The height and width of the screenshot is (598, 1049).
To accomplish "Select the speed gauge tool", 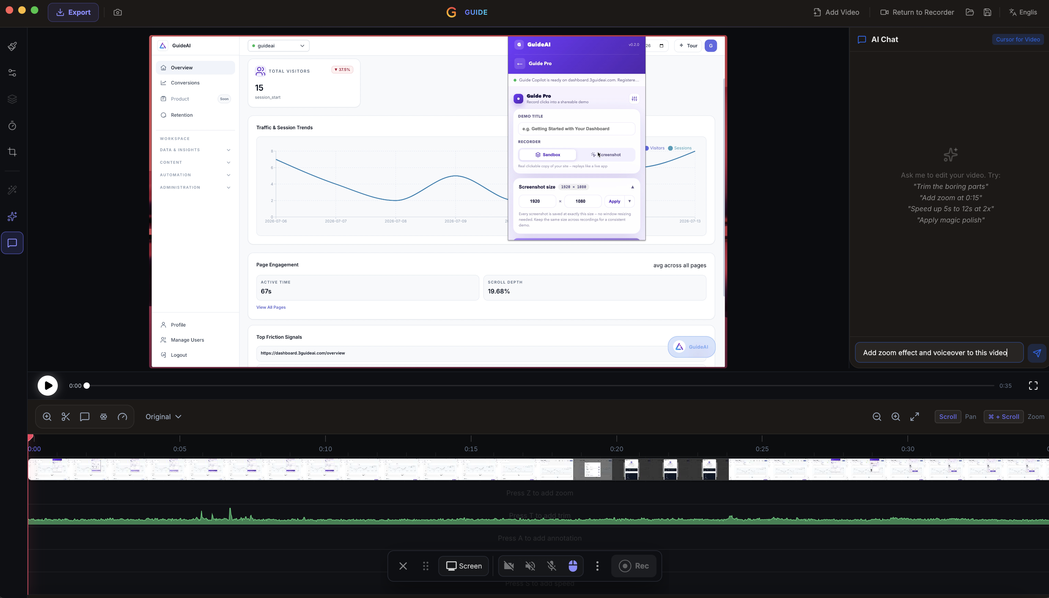I will (x=122, y=416).
